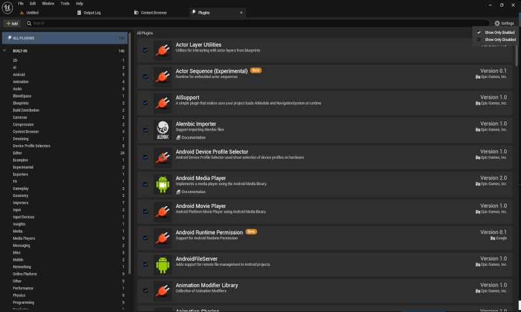This screenshot has width=521, height=312.
Task: Uncheck the Alembic Importer plugin
Action: (x=145, y=130)
